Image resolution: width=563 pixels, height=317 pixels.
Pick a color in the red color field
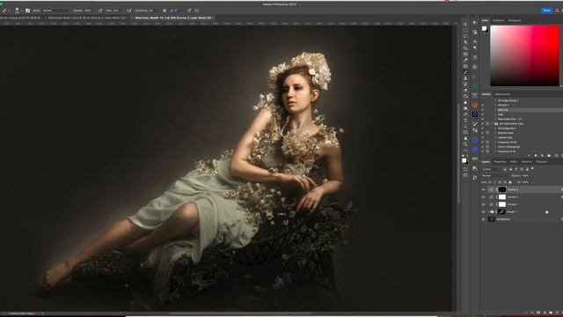[524, 55]
